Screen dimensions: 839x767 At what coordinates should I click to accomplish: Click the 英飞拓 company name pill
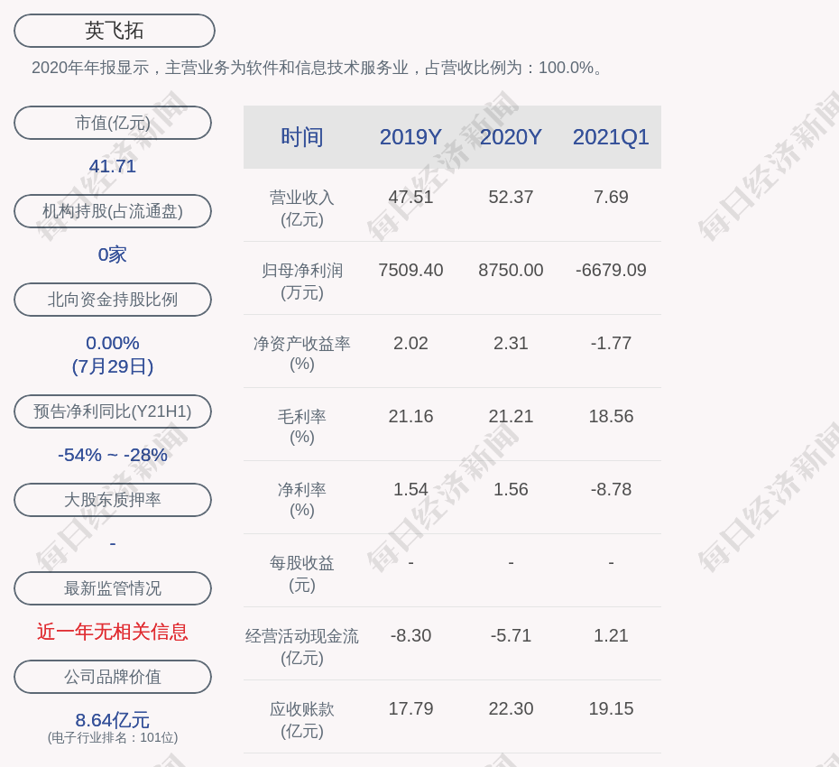pos(115,31)
